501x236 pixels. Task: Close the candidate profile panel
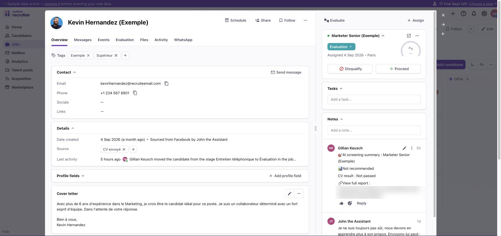(443, 15)
